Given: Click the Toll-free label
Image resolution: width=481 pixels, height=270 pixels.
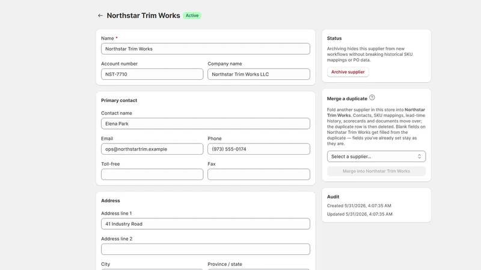Looking at the screenshot, I should point(111,164).
